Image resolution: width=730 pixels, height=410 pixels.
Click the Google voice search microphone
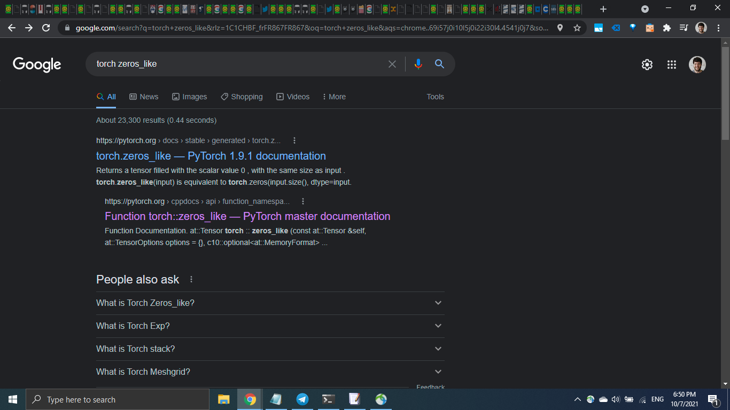[418, 64]
